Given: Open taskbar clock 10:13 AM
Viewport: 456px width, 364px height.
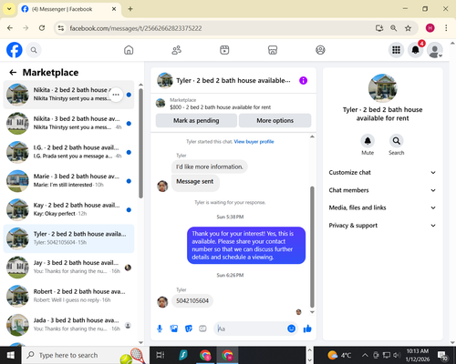Looking at the screenshot, I should pyautogui.click(x=418, y=355).
